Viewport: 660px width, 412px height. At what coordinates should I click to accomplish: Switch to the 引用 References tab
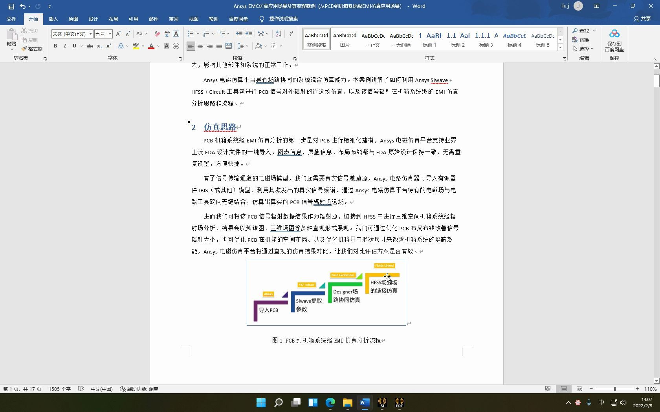click(133, 19)
